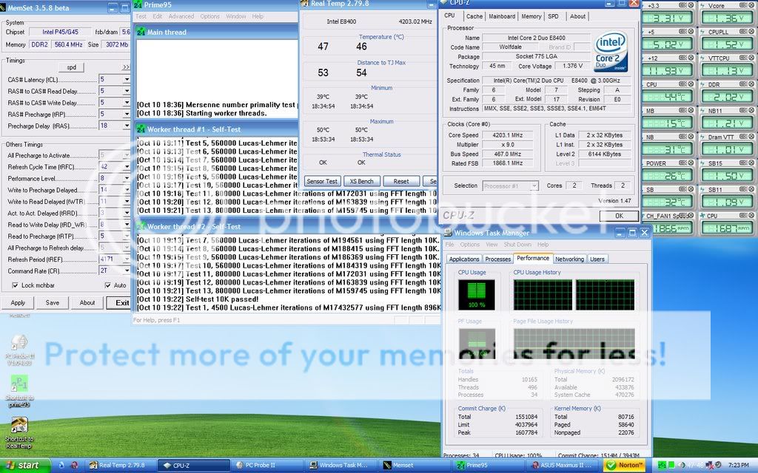
Task: Click the OK button in CPU-Z
Action: 619,216
